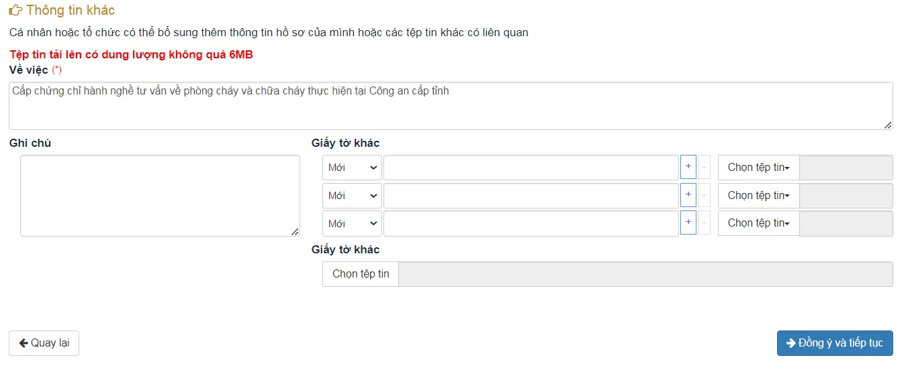This screenshot has width=910, height=372.
Task: Click minus icon in first Giấy tờ khác row
Action: (x=704, y=167)
